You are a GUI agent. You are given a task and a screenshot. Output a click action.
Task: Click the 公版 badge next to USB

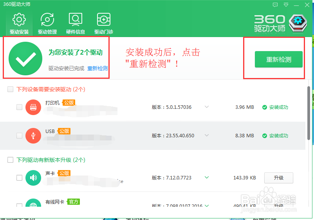click(x=64, y=131)
